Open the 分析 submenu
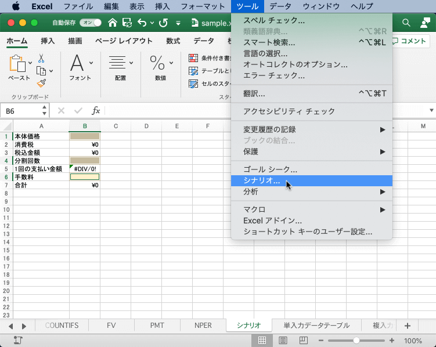Viewport: 436px width, 347px height. pos(311,191)
